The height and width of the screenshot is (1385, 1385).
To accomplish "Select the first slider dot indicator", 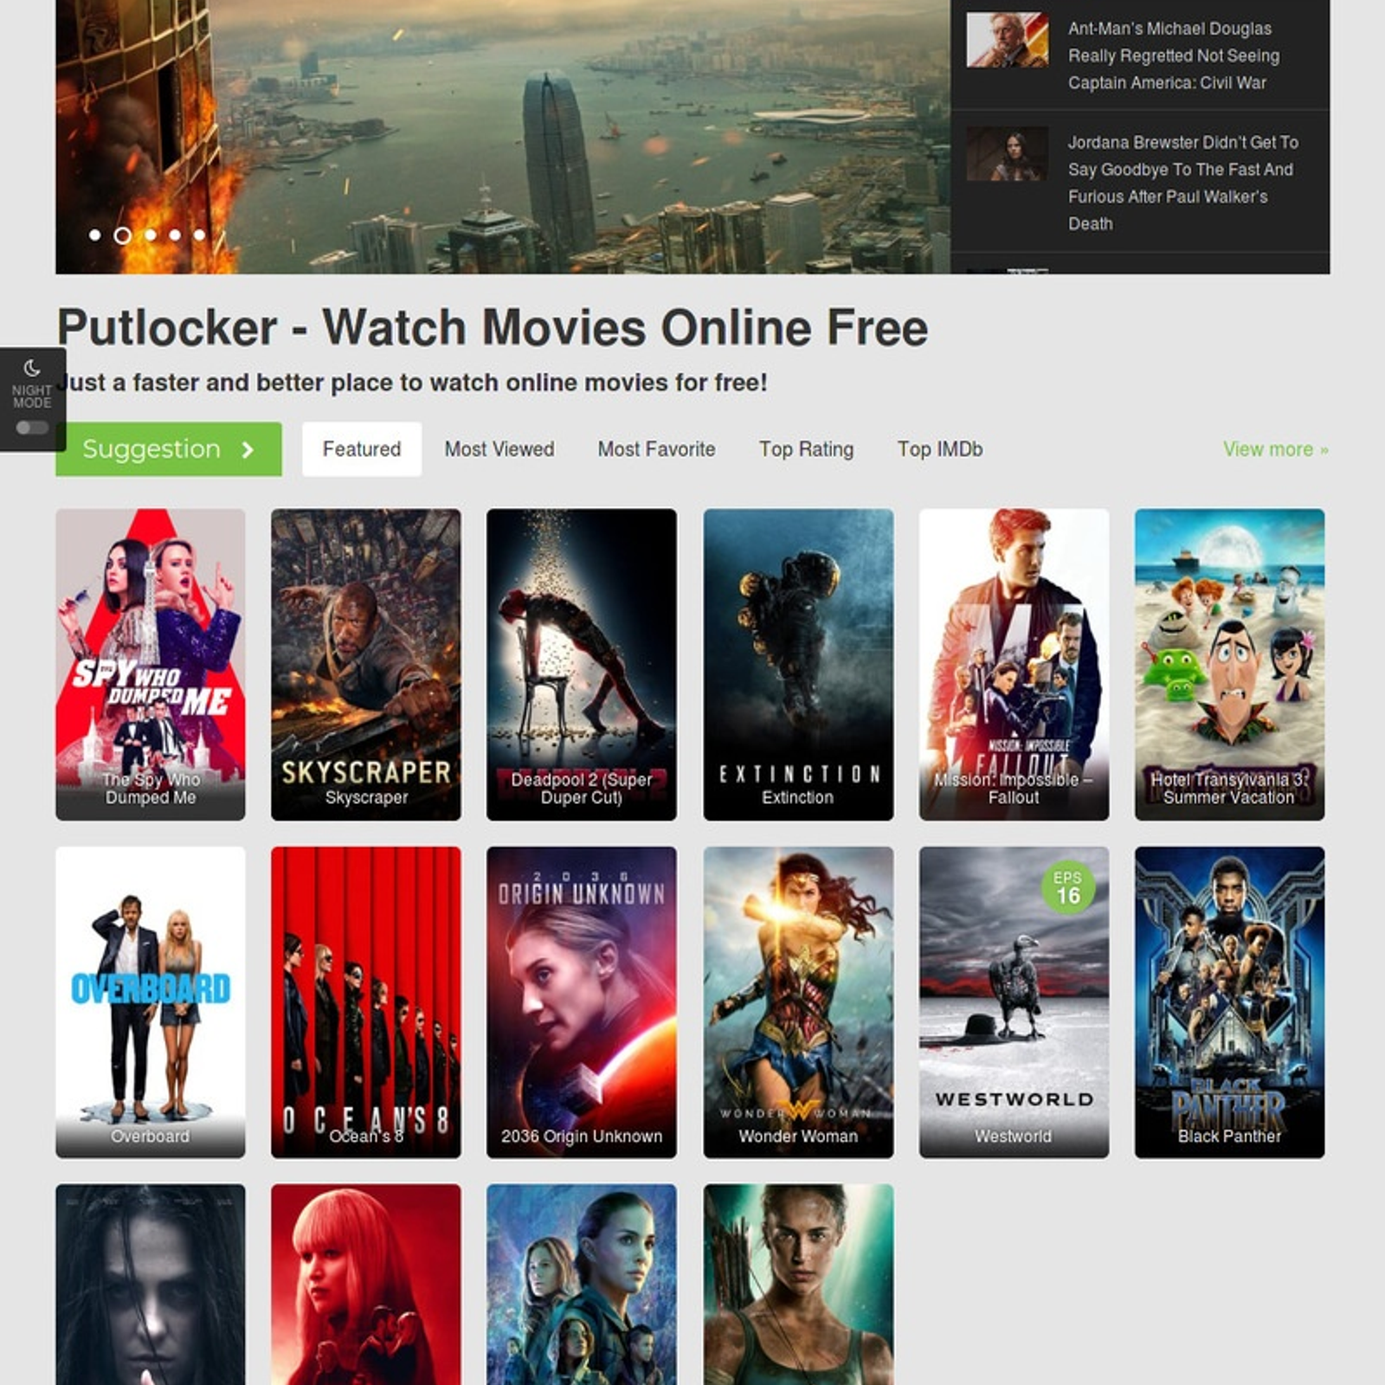I will (95, 235).
